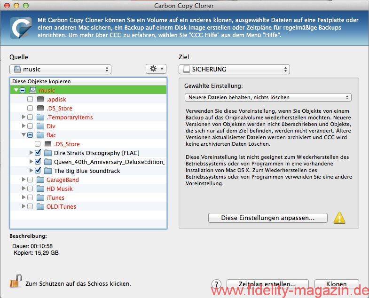Uncheck The Big Blue Soundtrack checkbox
369x298 pixels.
click(x=38, y=171)
